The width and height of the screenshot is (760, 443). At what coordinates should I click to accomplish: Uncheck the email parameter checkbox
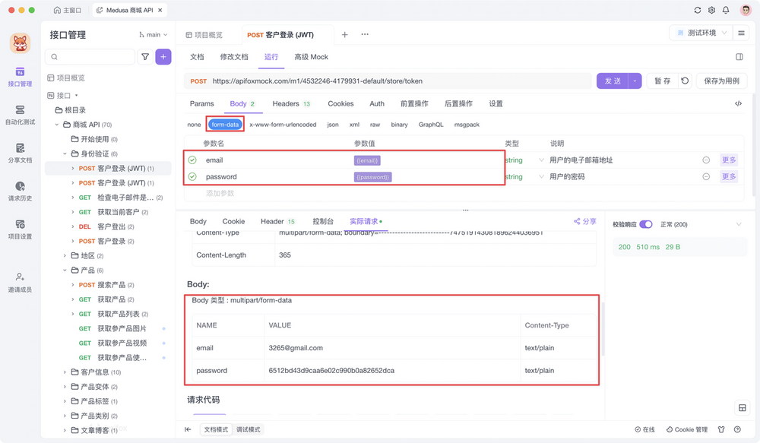click(x=192, y=160)
